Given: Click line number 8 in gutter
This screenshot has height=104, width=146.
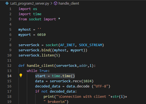Looking at the screenshot, I should click(x=10, y=45).
